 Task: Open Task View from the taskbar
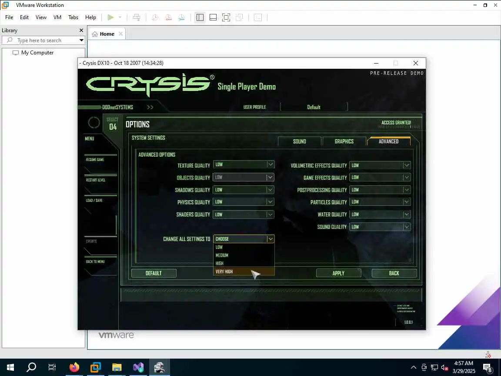[52, 367]
